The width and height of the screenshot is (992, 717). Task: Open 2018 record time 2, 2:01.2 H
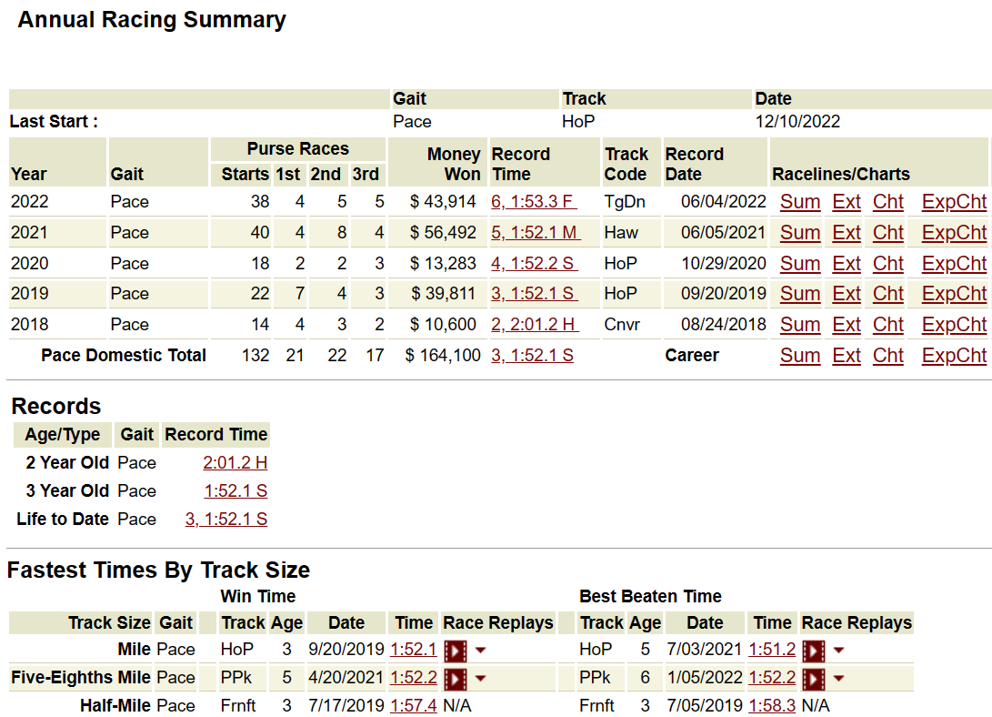[x=534, y=325]
